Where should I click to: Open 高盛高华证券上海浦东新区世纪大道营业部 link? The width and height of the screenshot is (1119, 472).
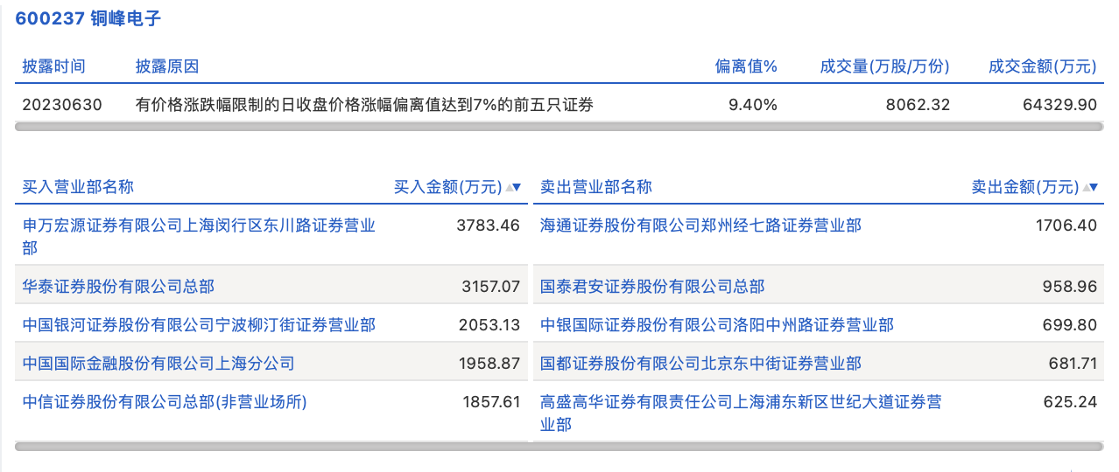pos(741,402)
